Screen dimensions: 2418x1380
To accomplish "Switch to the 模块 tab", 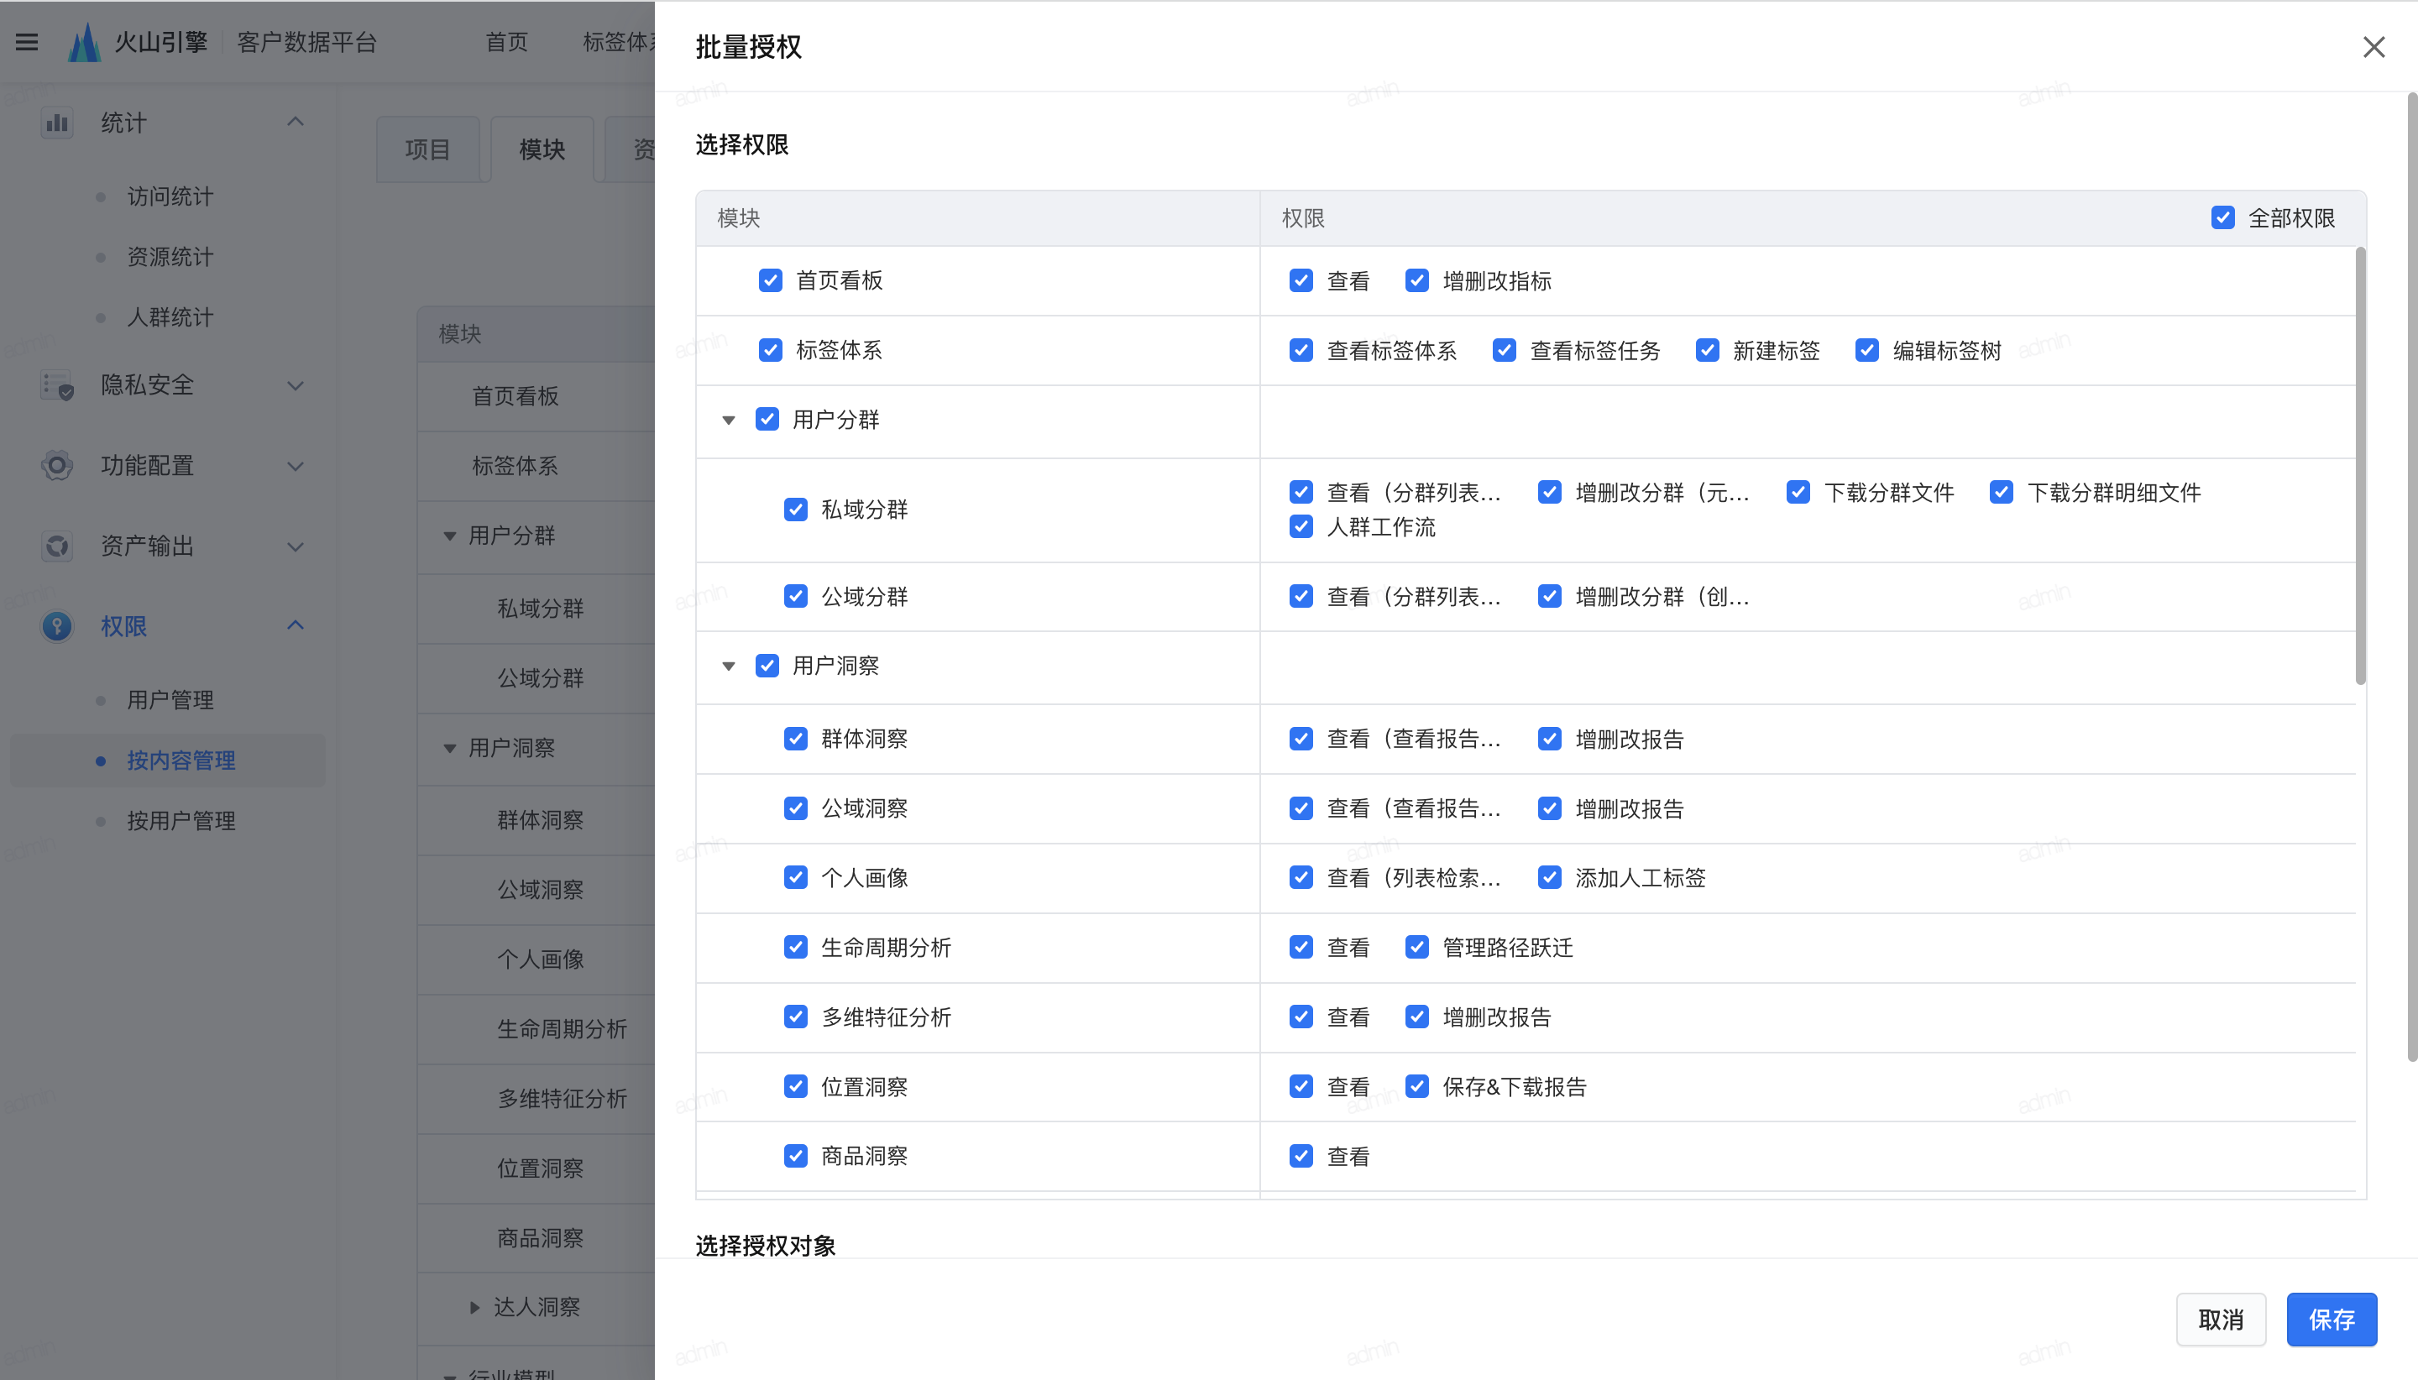I will [x=542, y=149].
